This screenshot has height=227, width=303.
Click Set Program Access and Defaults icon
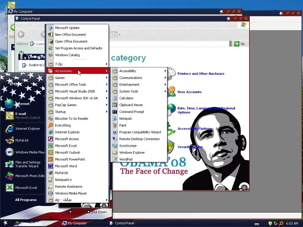pos(51,48)
